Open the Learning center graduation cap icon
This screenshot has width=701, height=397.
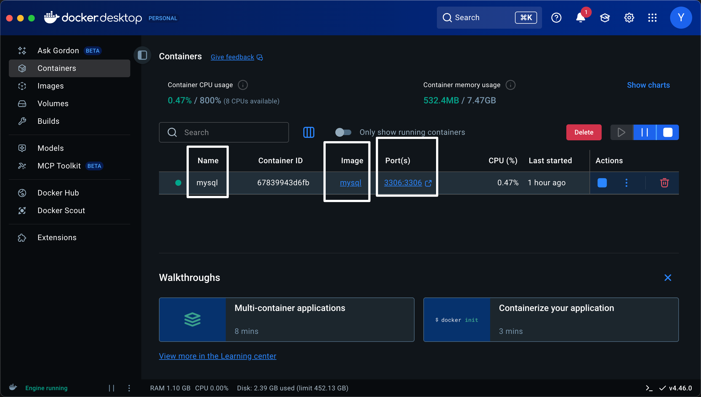[605, 18]
